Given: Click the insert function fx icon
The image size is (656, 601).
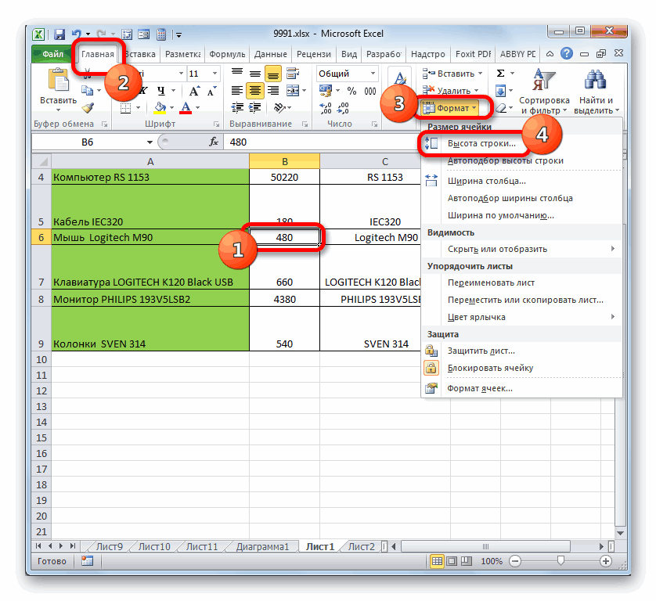Looking at the screenshot, I should pos(214,142).
